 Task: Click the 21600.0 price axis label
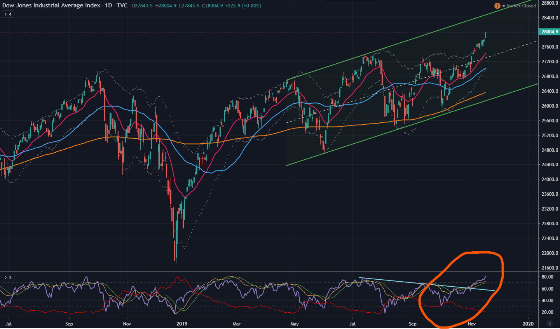(550, 268)
